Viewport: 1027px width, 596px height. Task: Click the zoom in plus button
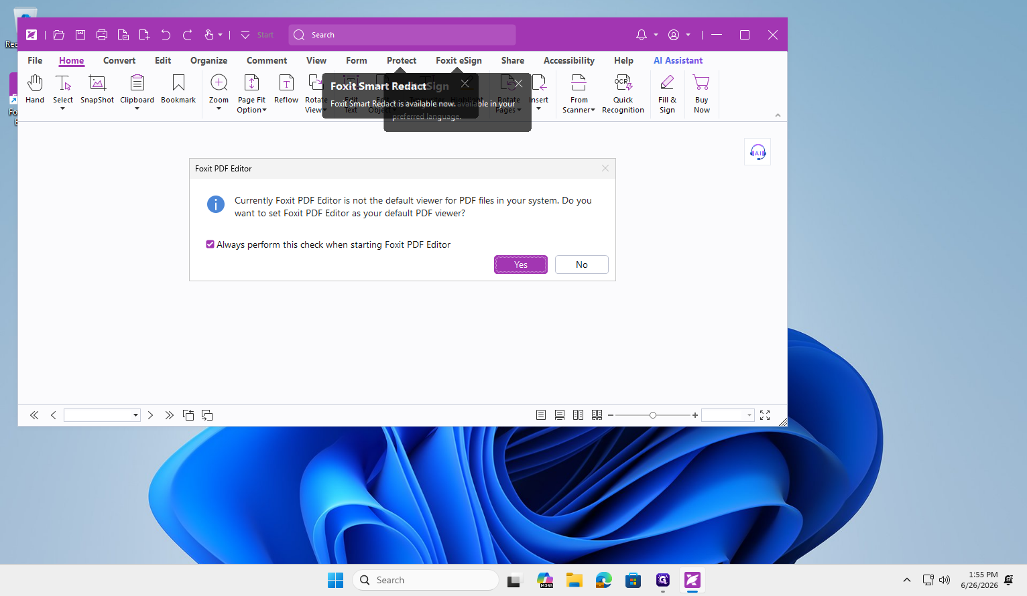(695, 415)
